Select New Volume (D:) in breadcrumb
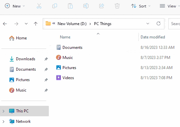The height and width of the screenshot is (127, 180). coord(72,24)
